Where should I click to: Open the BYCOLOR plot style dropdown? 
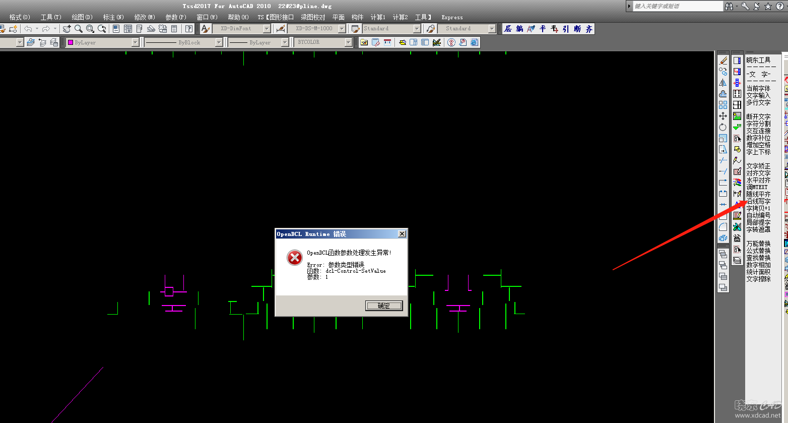click(348, 42)
